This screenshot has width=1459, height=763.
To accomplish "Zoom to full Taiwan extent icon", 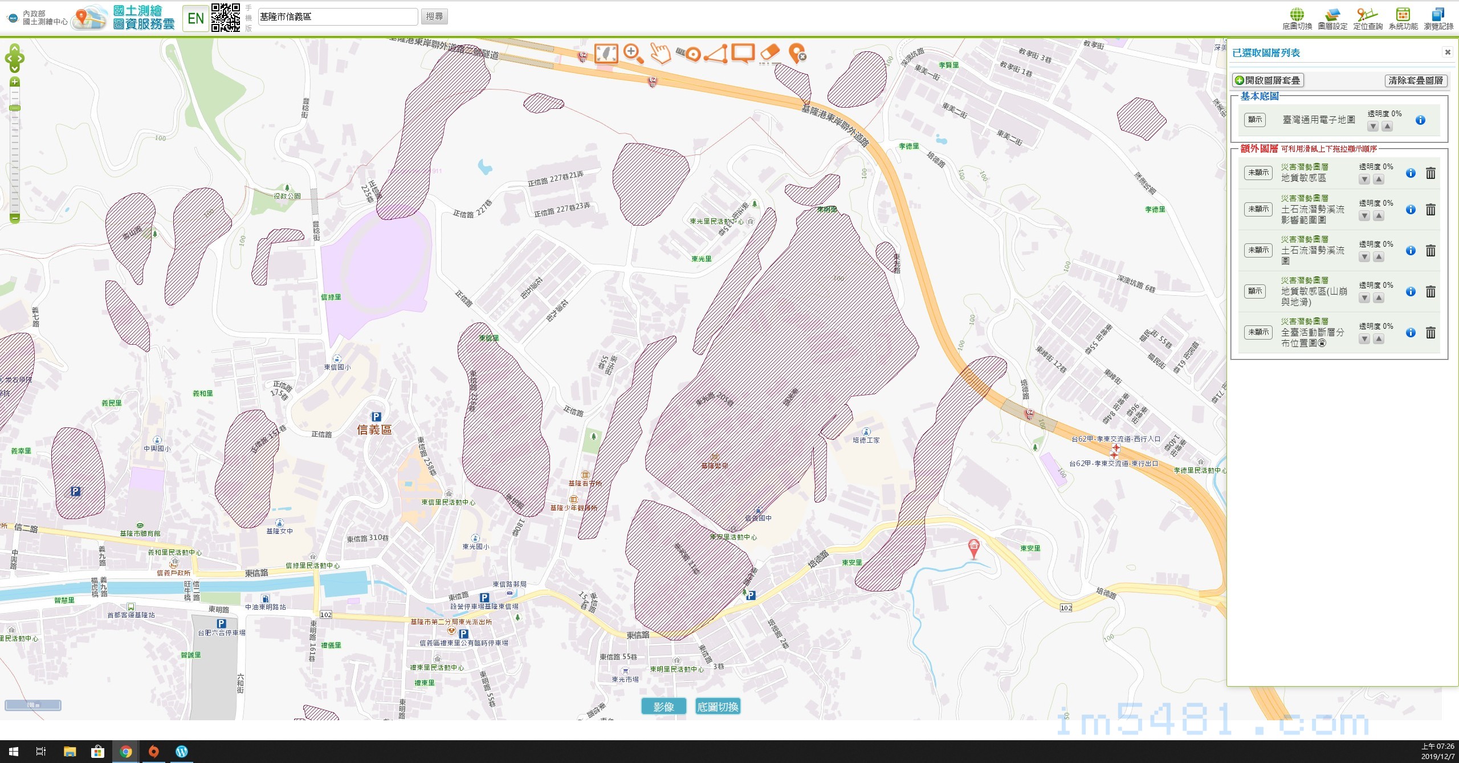I will pos(606,54).
